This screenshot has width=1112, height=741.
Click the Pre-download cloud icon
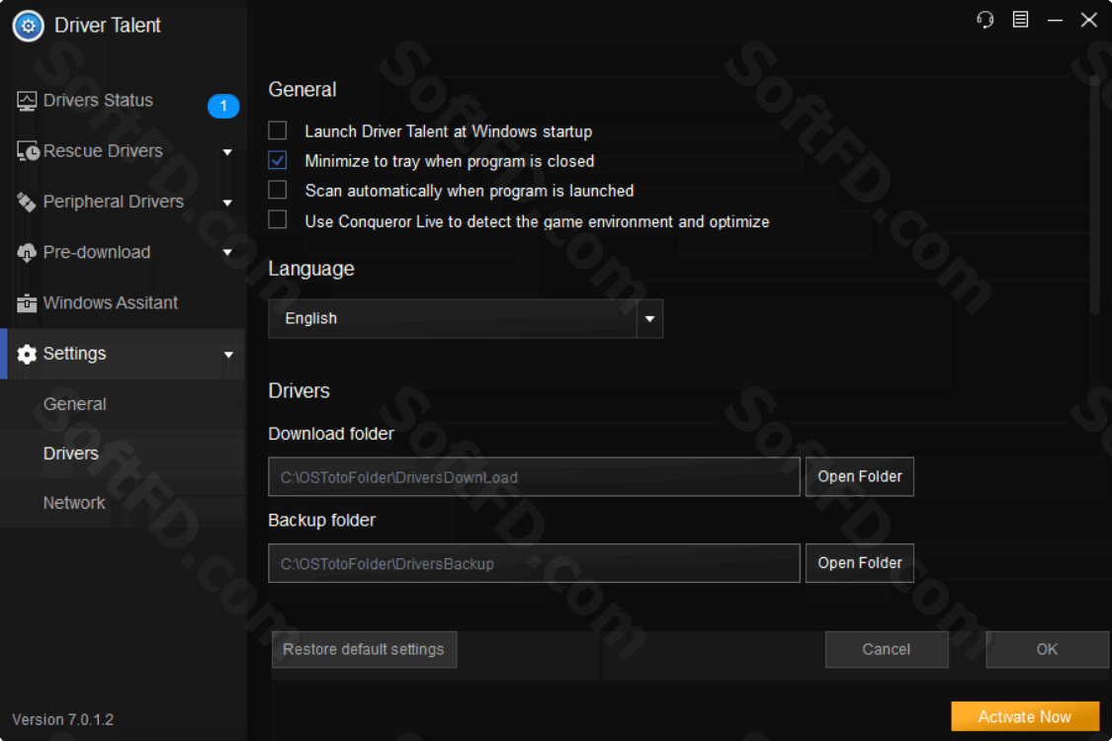click(27, 253)
